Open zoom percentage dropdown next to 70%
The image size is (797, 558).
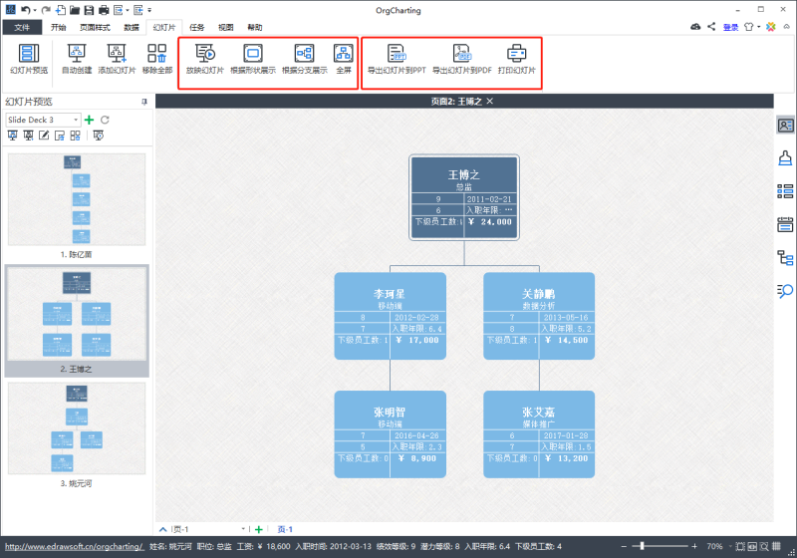[x=730, y=546]
